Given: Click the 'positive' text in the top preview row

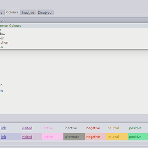Looking at the screenshot, I should tap(135, 128).
